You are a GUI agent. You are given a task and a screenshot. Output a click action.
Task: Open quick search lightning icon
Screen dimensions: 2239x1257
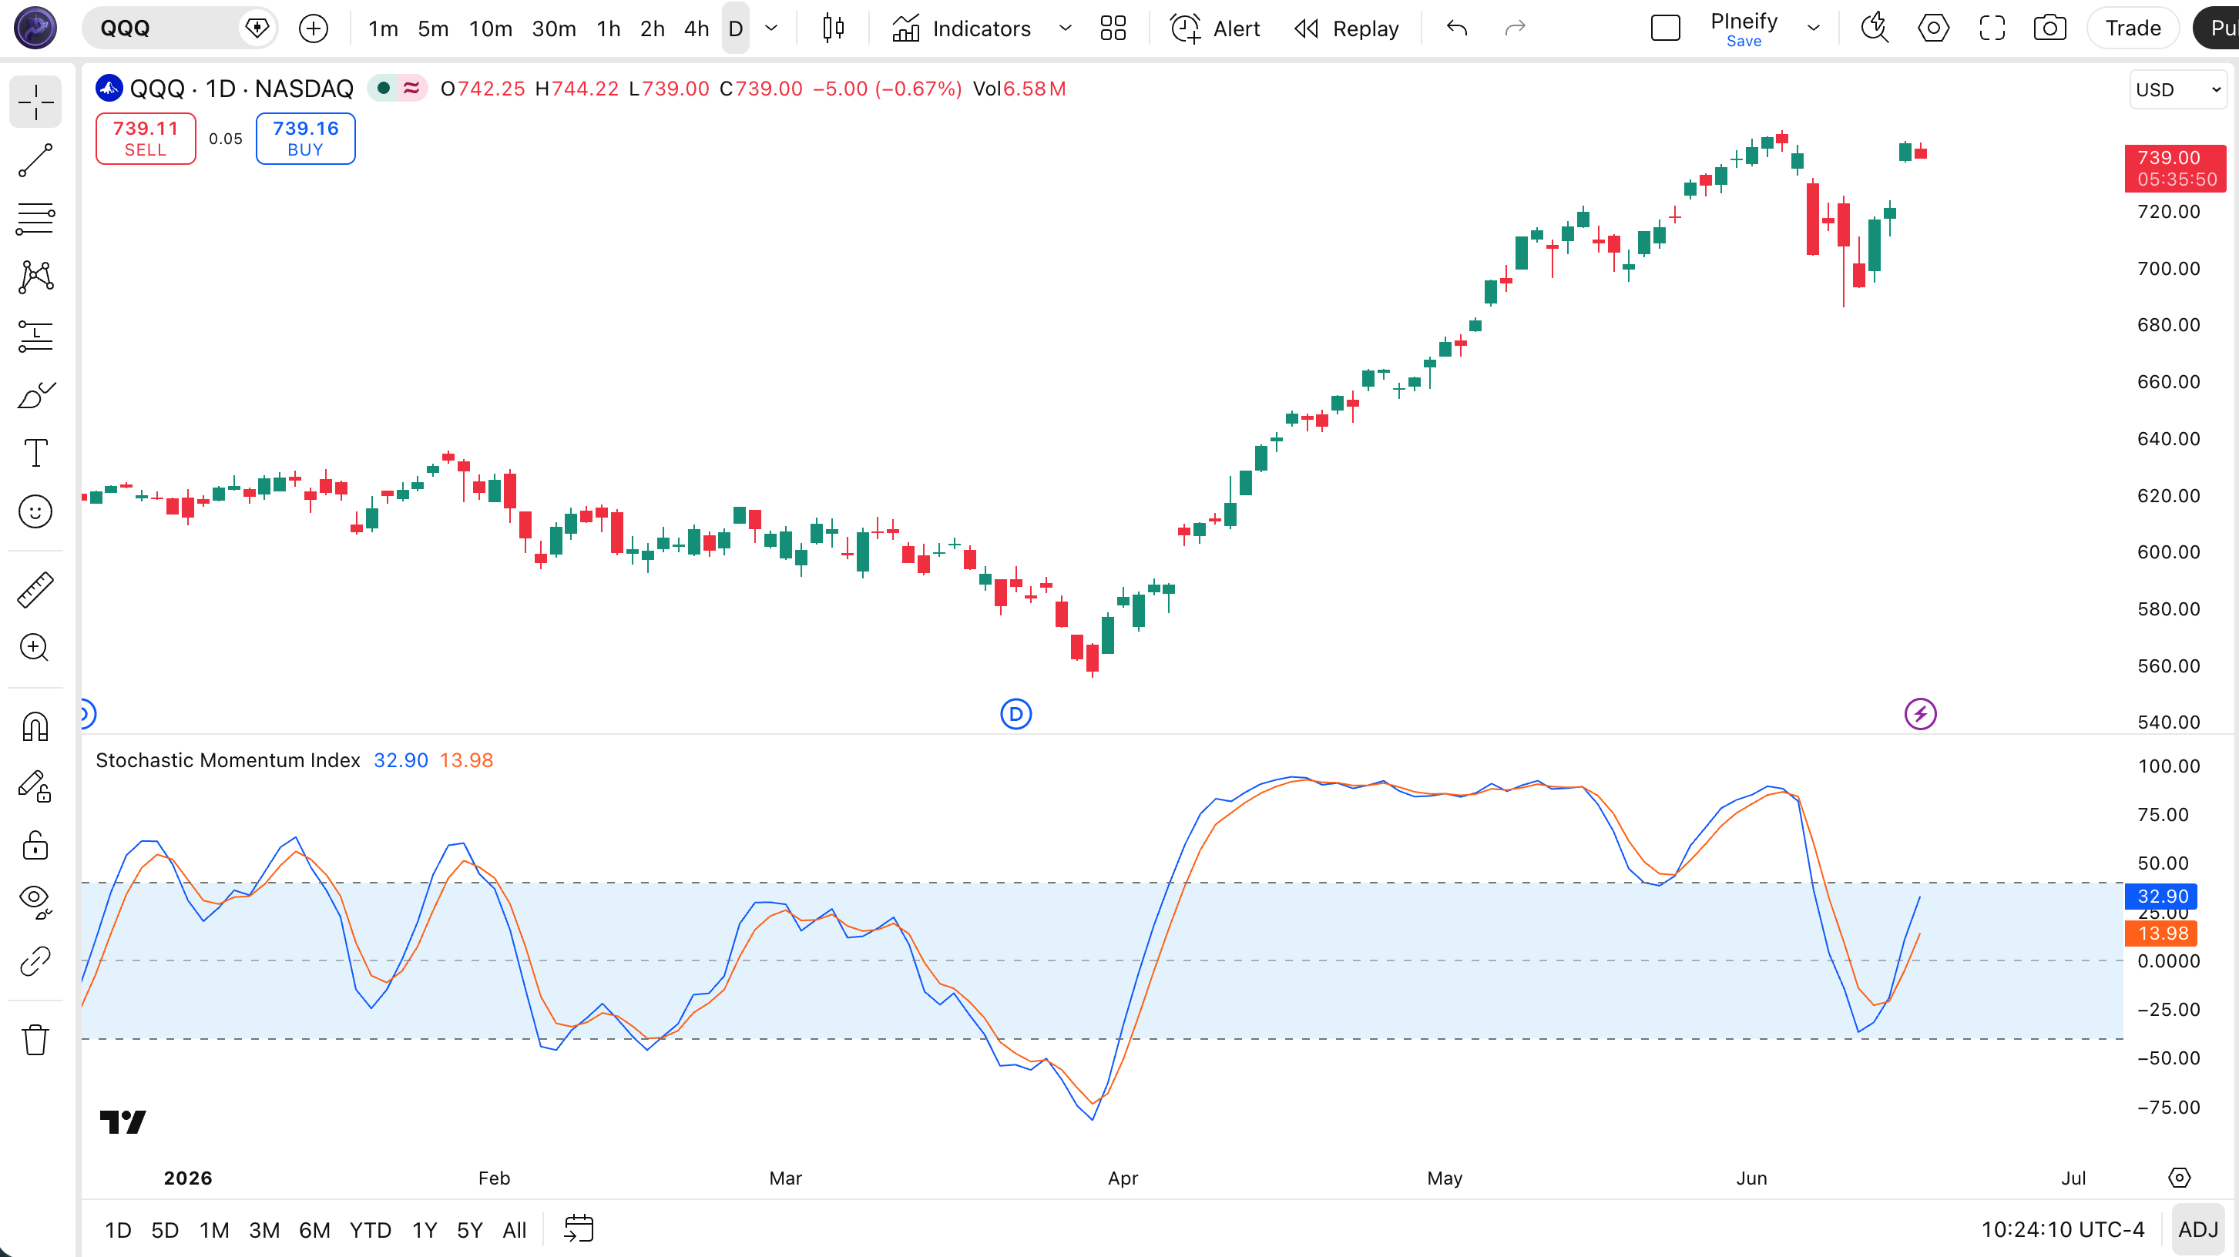click(x=1874, y=28)
